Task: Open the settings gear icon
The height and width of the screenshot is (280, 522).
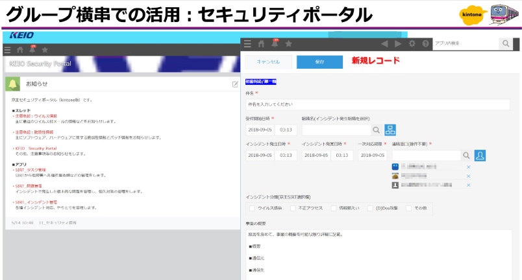Action: pyautogui.click(x=412, y=43)
